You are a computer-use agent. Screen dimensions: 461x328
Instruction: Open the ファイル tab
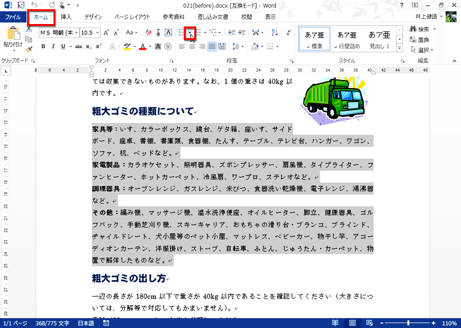(x=13, y=17)
